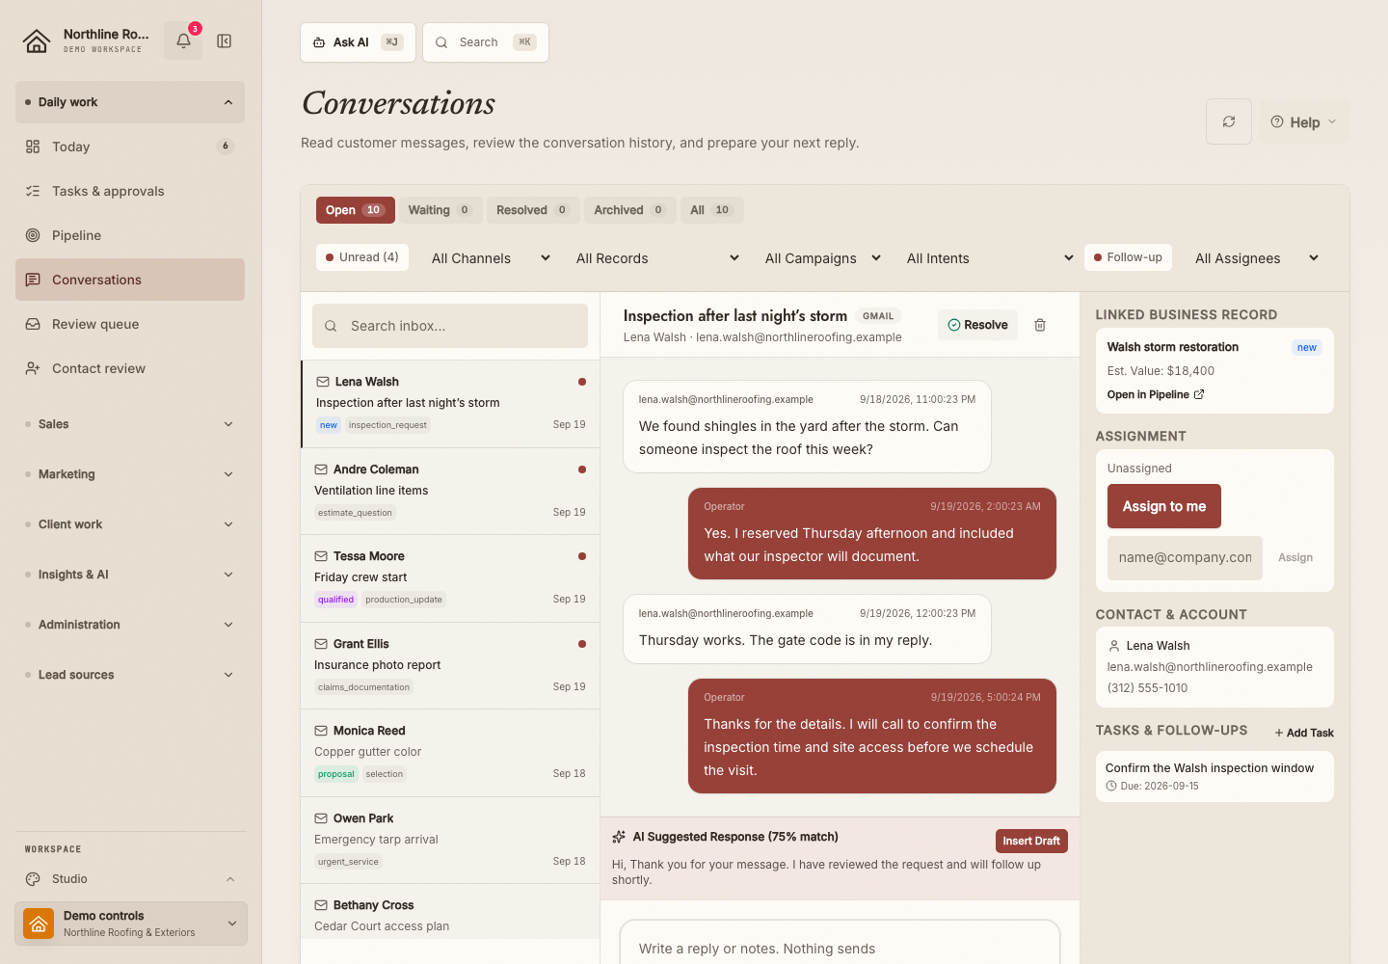This screenshot has height=964, width=1388.
Task: Open Andre Coleman conversation
Action: click(450, 492)
